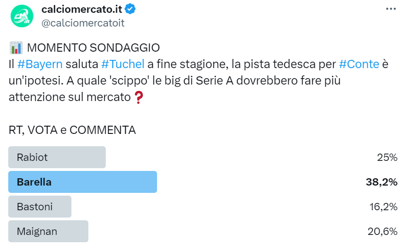Click the 20,6% result for Maignan
The image size is (407, 250).
pos(382,231)
